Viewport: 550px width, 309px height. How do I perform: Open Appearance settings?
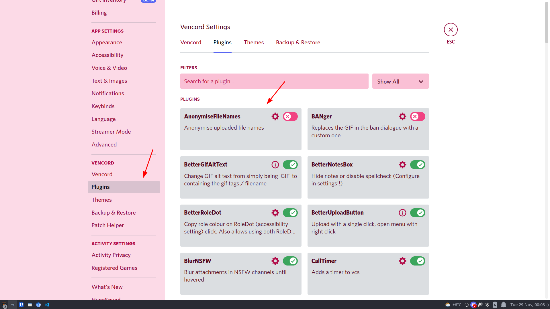pos(124,42)
